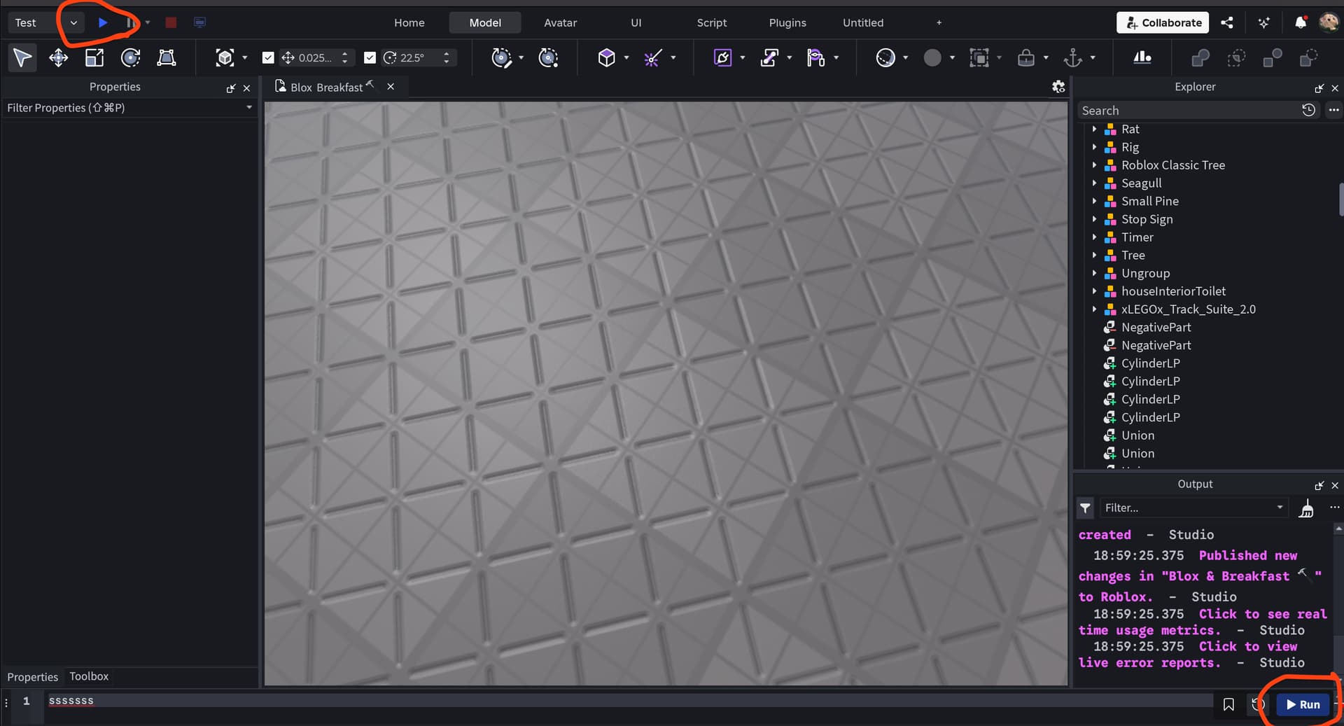Image resolution: width=1344 pixels, height=726 pixels.
Task: Click the Collaborate button
Action: (x=1163, y=22)
